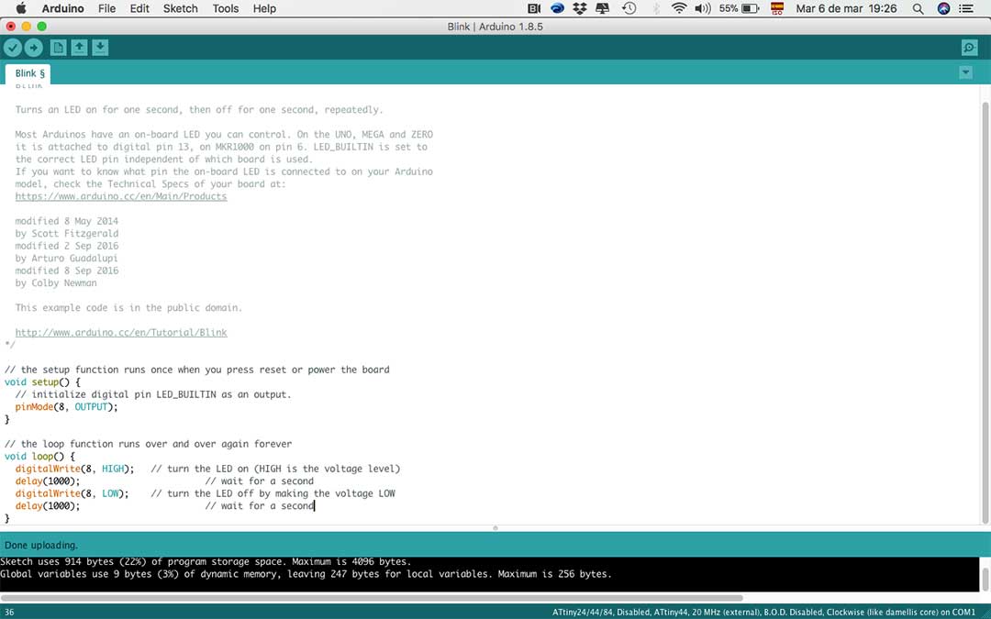
Task: Click the "Turns an LED on for one second" comment
Action: coord(199,109)
